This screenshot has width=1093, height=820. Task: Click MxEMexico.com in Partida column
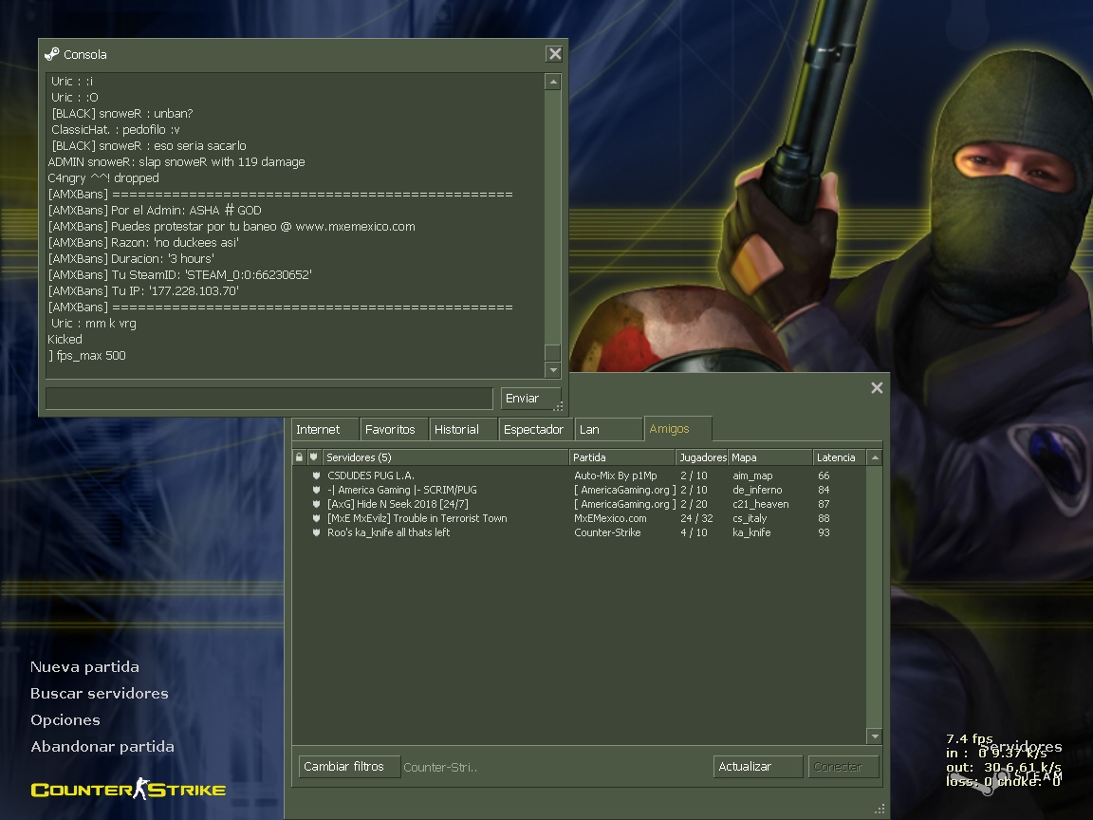coord(610,518)
